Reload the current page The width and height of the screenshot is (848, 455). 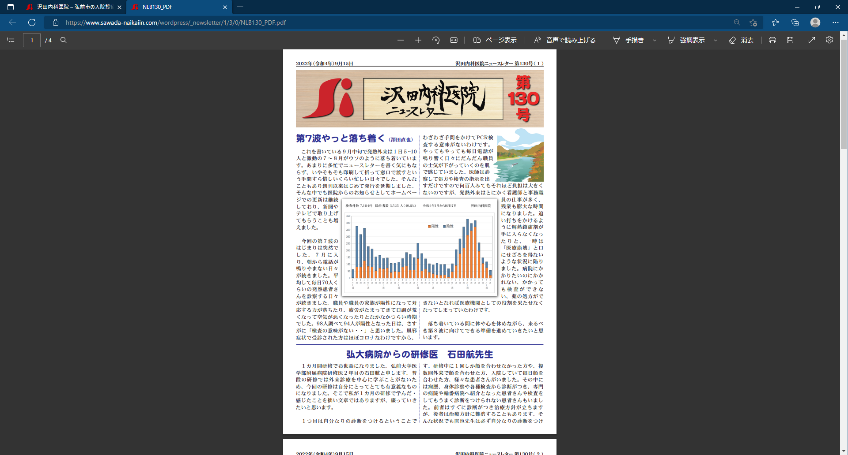[32, 22]
